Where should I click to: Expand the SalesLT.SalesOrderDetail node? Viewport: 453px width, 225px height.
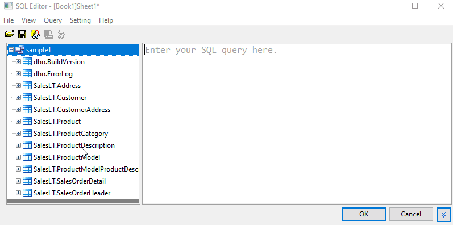19,181
